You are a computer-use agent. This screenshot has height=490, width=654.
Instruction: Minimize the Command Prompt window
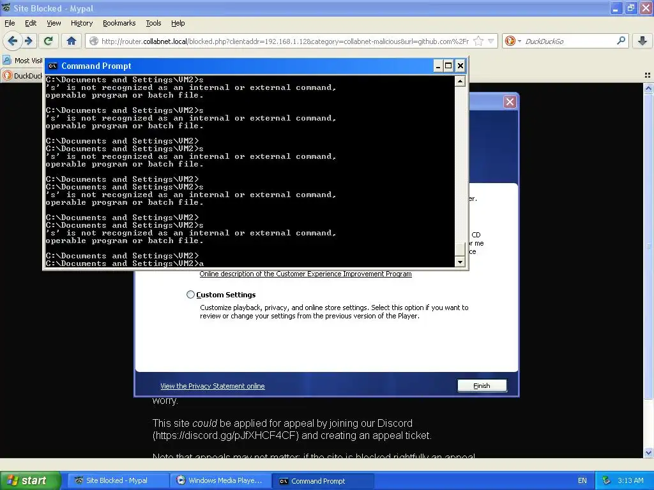[438, 66]
